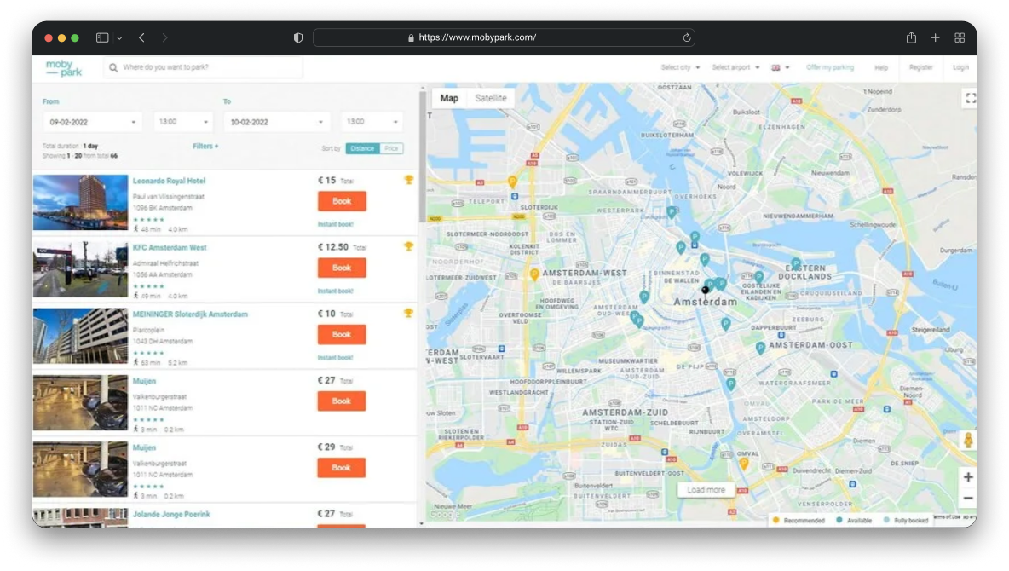Screen dimensions: 1009x571
Task: Sort results by Price
Action: point(391,148)
